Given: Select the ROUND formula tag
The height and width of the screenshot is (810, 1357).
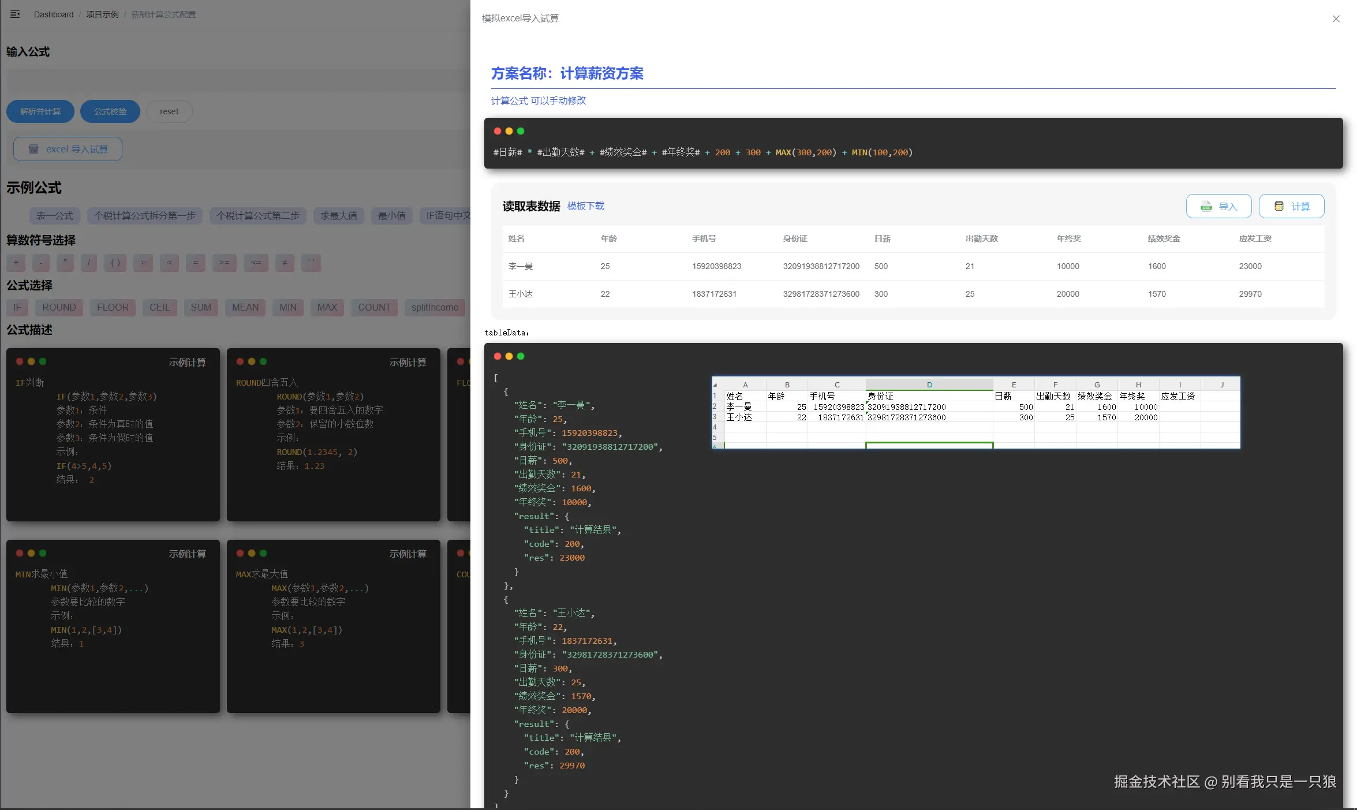Looking at the screenshot, I should (x=59, y=307).
